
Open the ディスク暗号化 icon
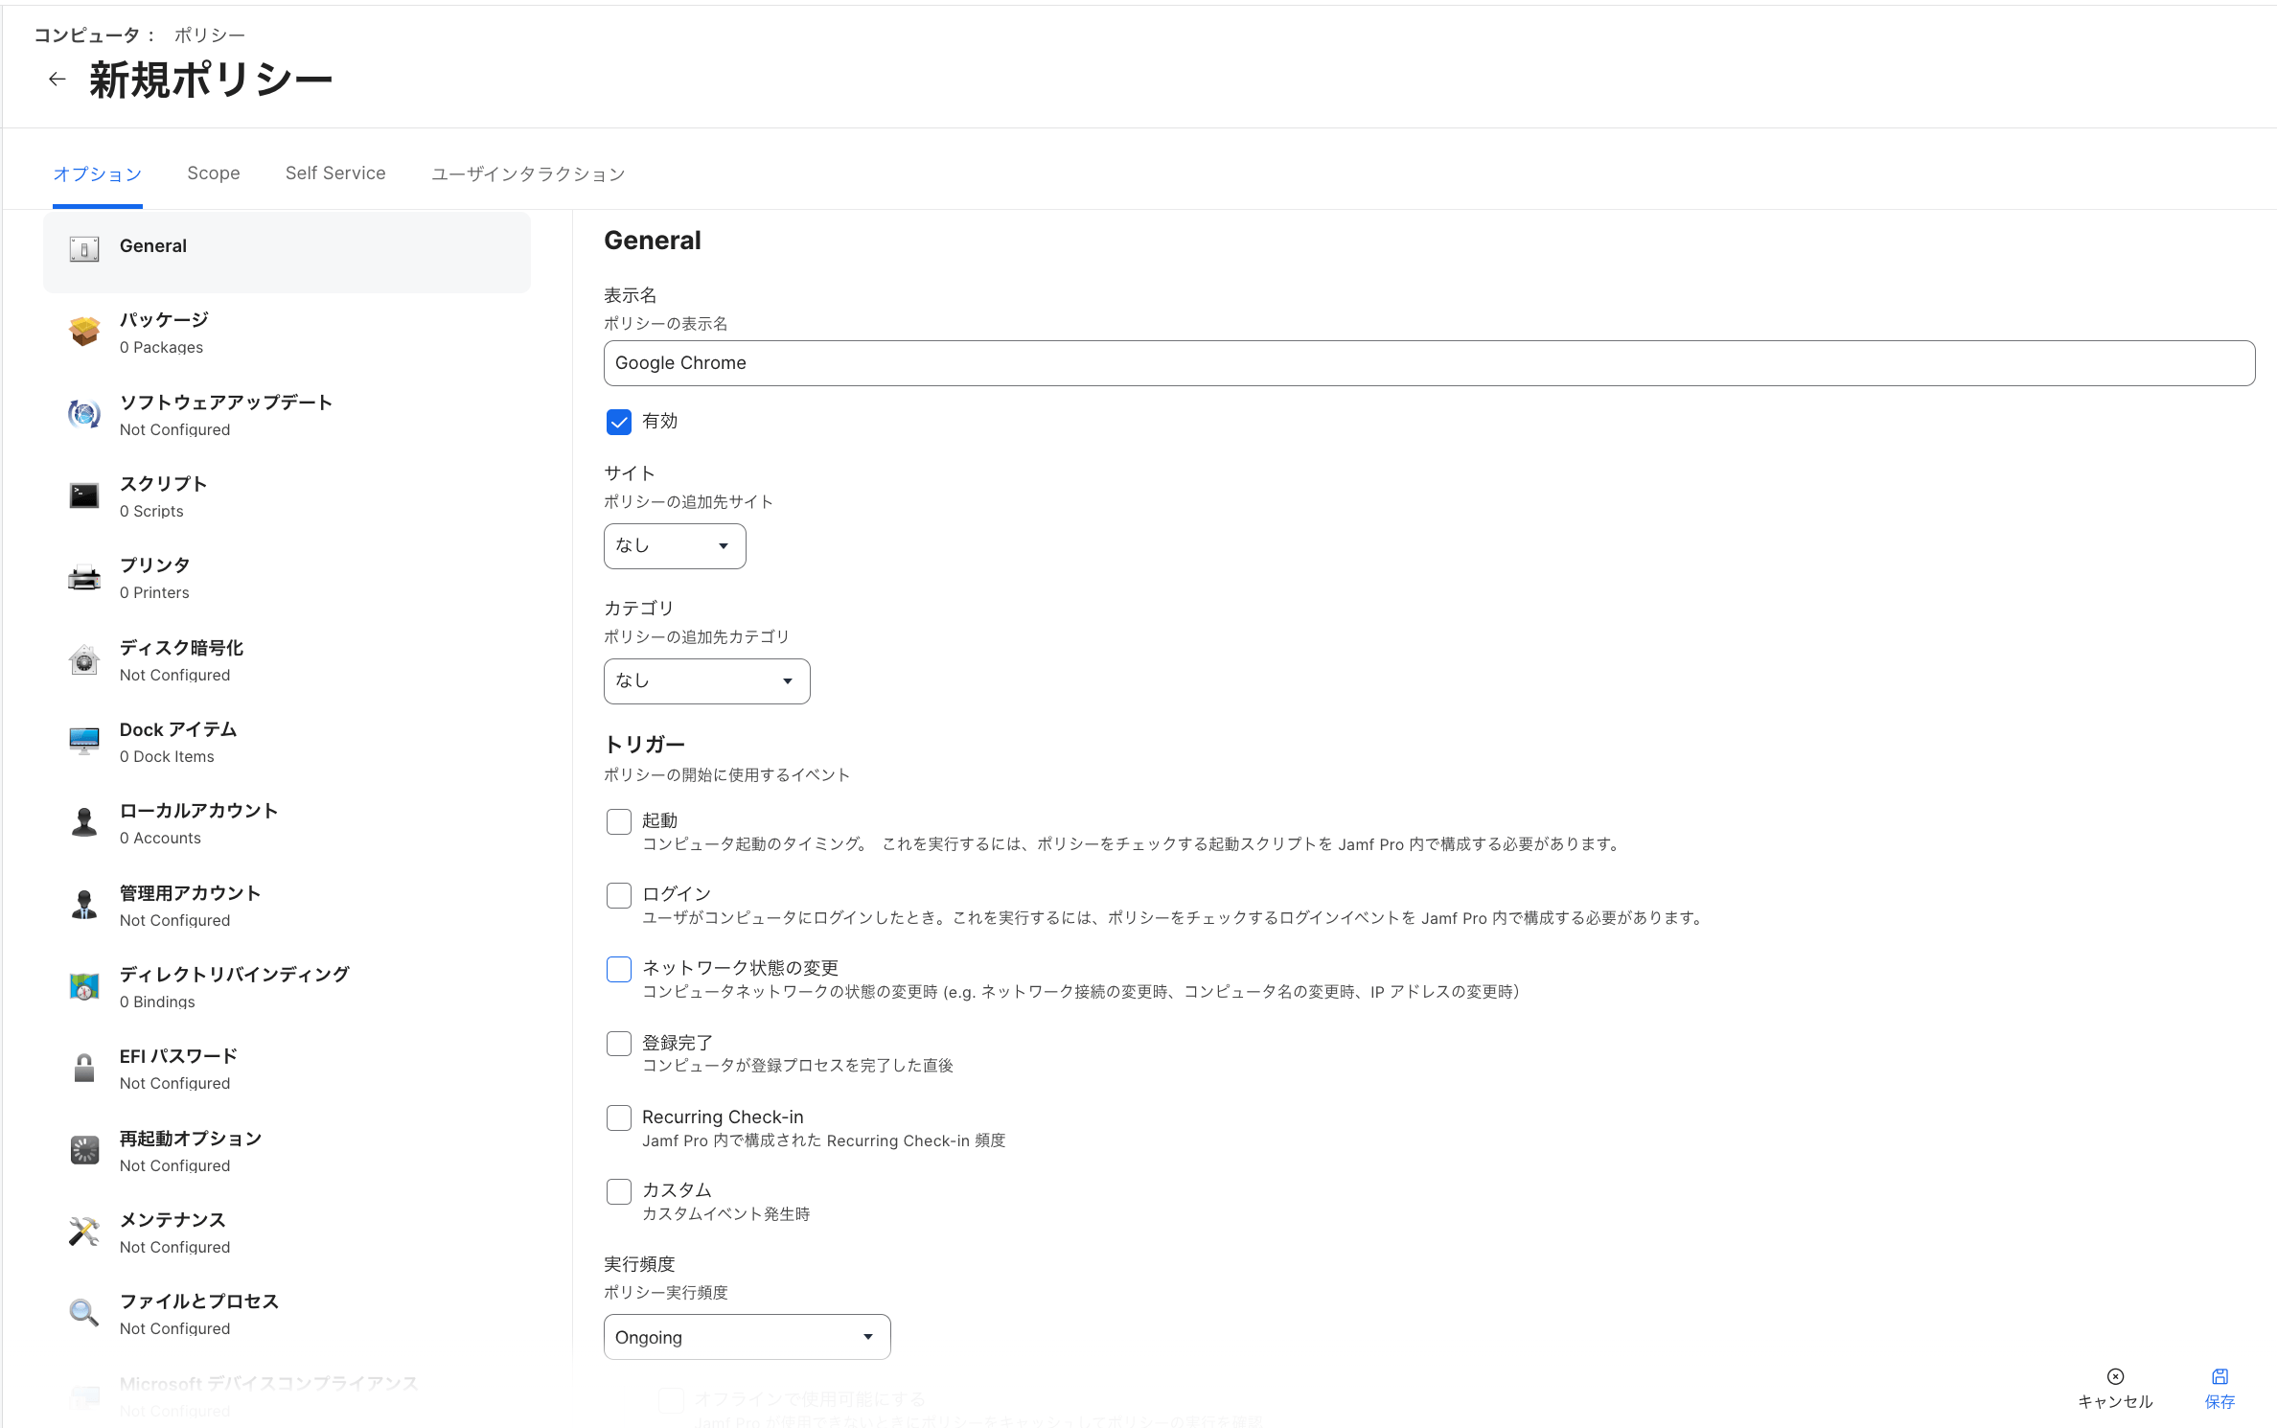click(84, 659)
